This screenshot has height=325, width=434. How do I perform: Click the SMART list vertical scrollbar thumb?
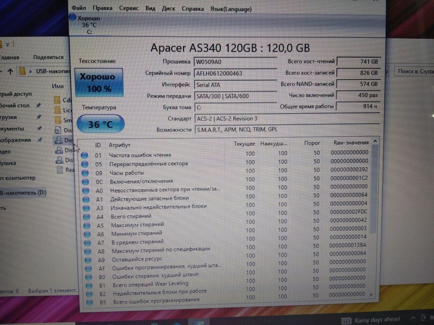click(x=374, y=189)
